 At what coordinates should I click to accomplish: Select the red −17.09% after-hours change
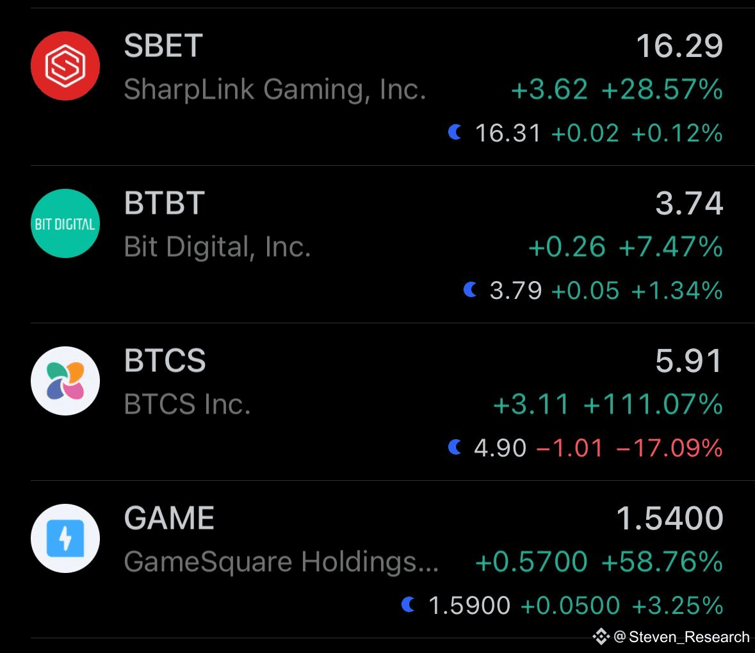(669, 447)
